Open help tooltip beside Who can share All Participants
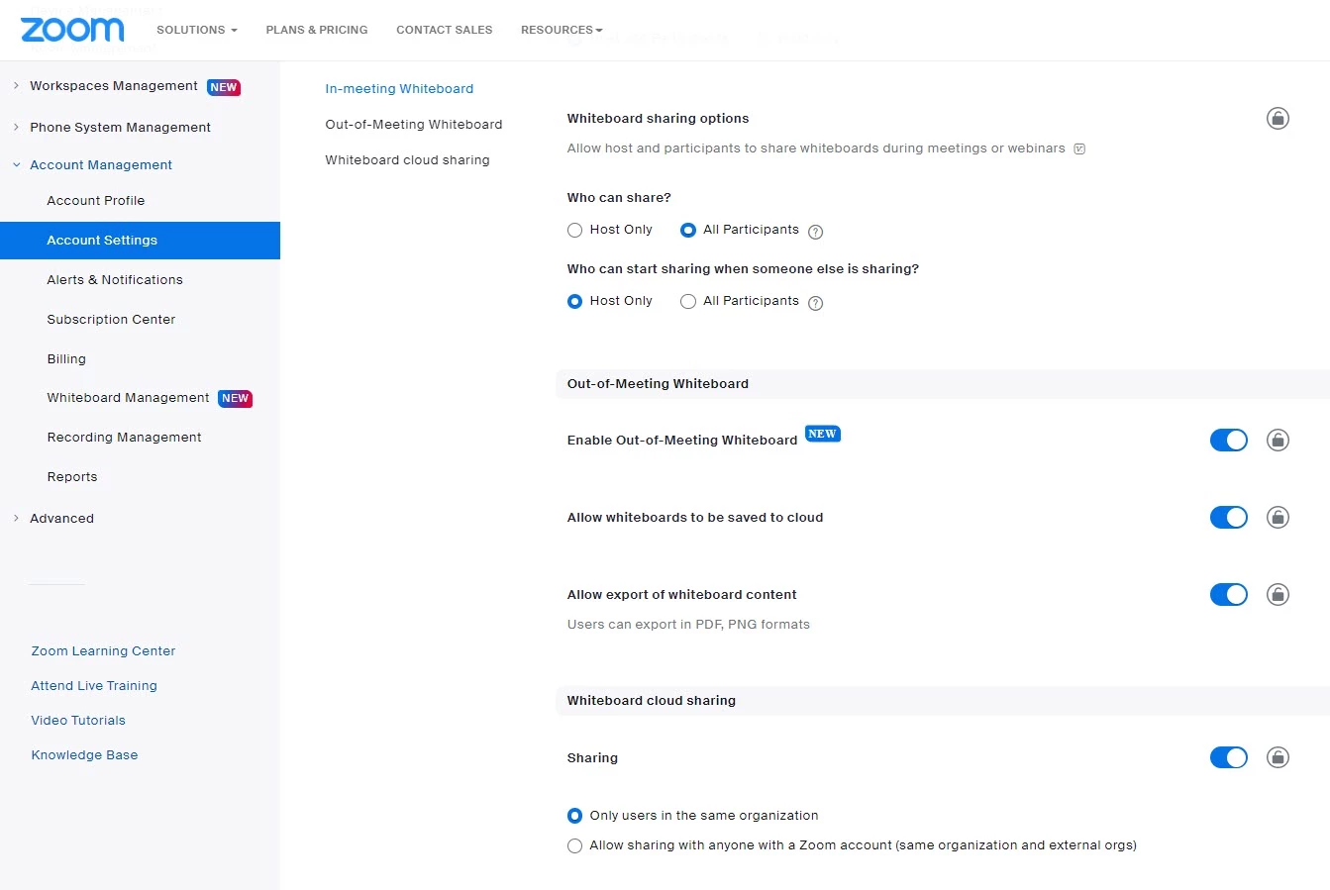Viewport: 1330px width, 890px height. pyautogui.click(x=815, y=232)
